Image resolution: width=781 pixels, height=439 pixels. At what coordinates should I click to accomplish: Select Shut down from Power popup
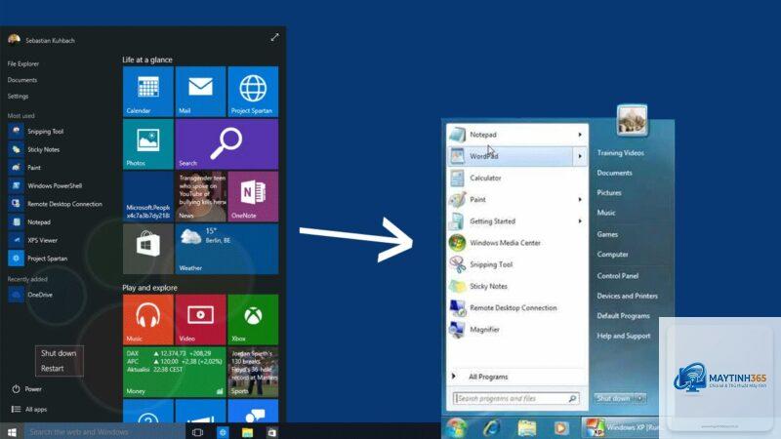59,353
